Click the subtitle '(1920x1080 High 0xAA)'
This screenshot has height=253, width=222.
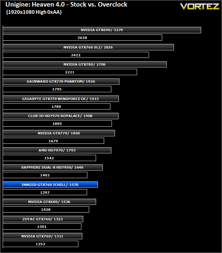point(34,12)
